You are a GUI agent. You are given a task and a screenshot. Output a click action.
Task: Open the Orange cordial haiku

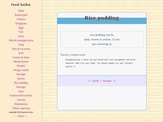[21, 70]
